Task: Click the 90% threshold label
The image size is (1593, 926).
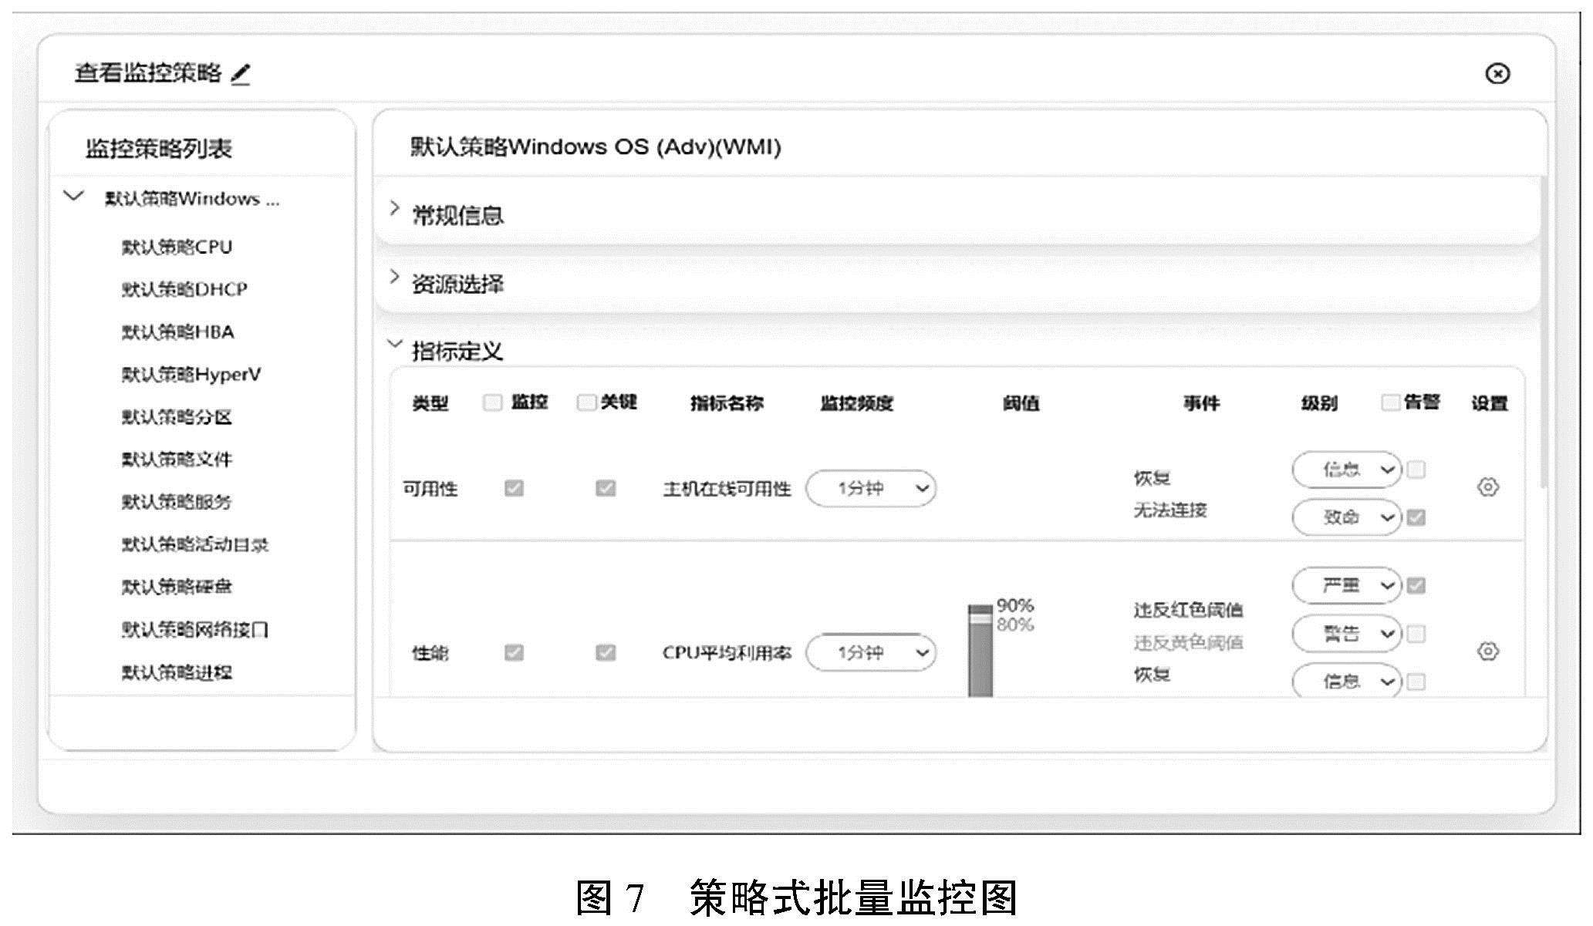Action: [1015, 605]
